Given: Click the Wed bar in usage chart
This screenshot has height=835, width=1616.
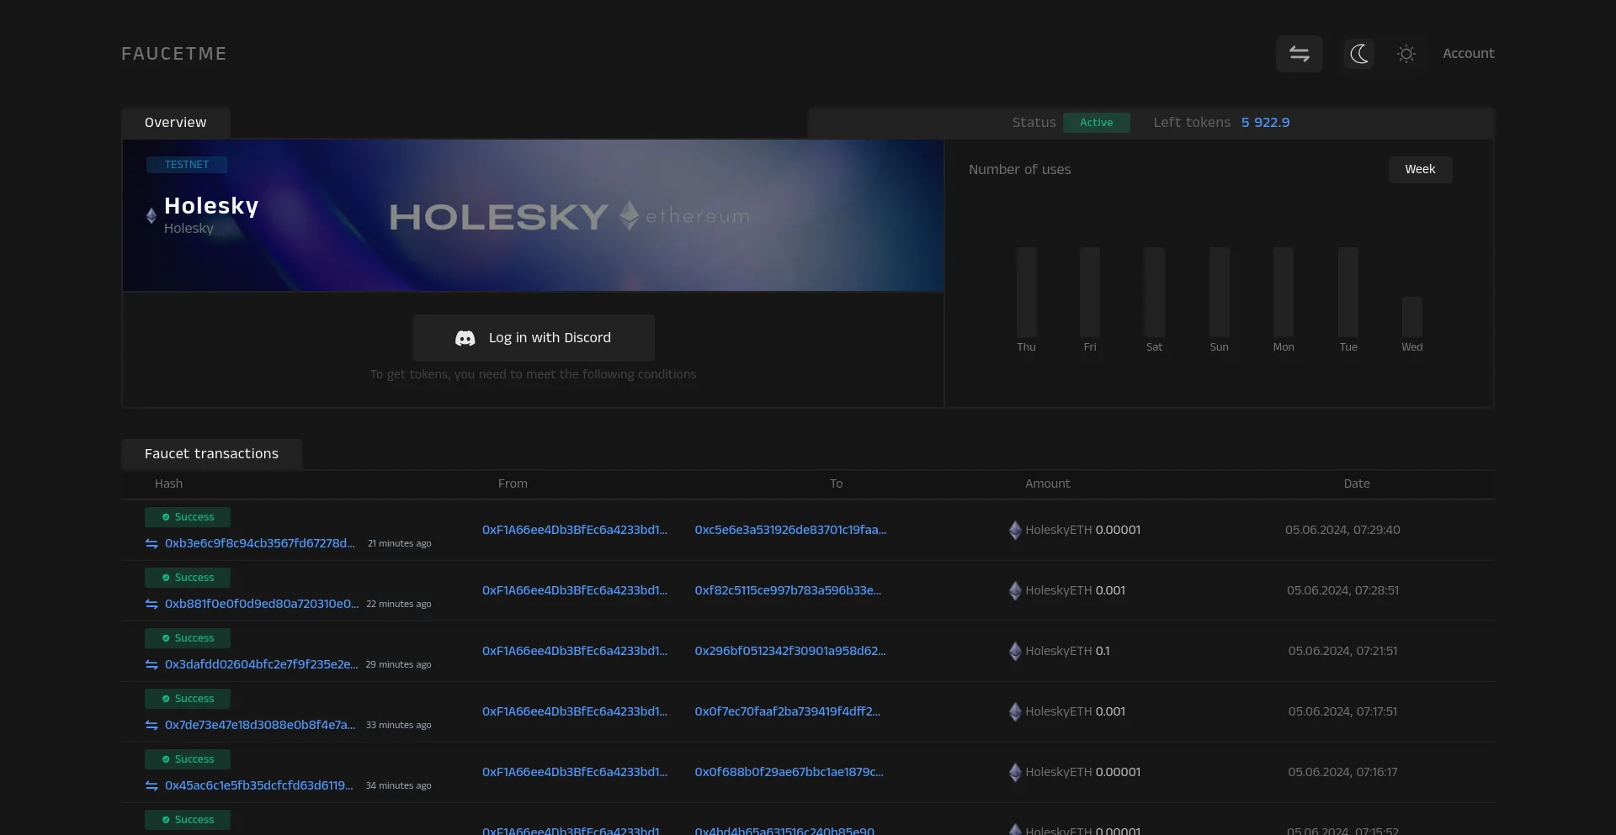Looking at the screenshot, I should 1412,317.
